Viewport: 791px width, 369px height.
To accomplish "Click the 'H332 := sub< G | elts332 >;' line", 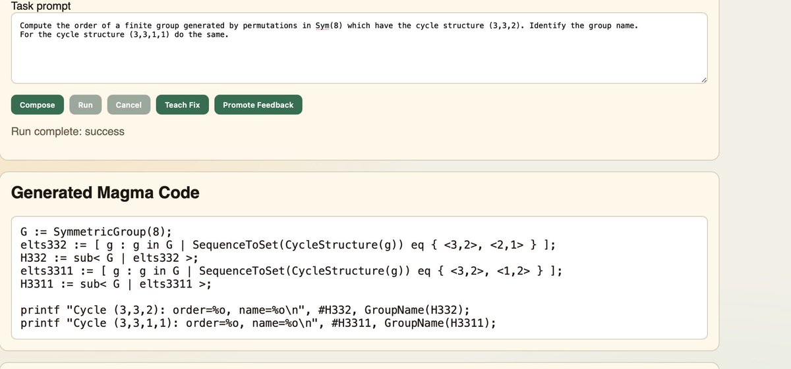I will click(x=109, y=258).
